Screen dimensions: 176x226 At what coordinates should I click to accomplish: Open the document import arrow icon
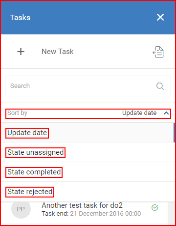(x=158, y=52)
